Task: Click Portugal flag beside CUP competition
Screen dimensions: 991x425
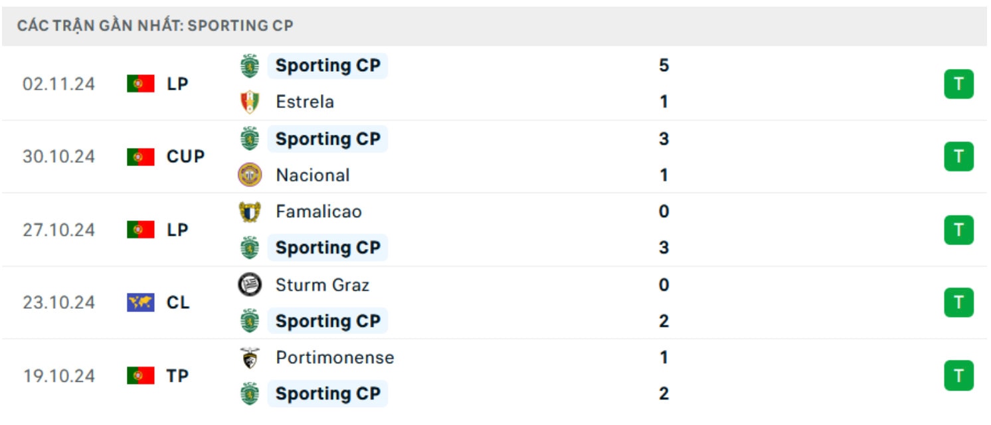Action: point(140,157)
